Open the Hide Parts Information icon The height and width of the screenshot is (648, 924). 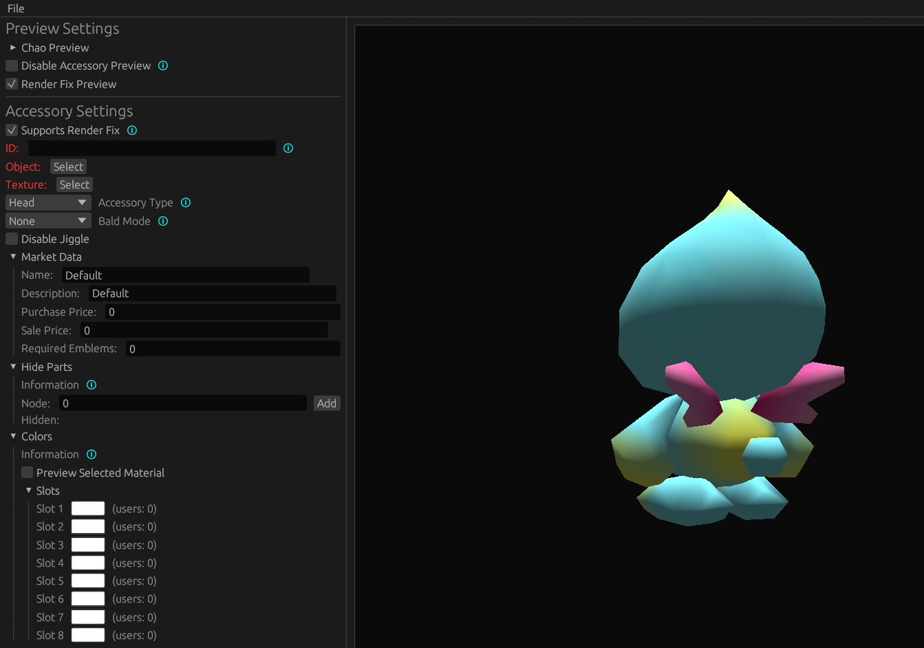point(92,385)
